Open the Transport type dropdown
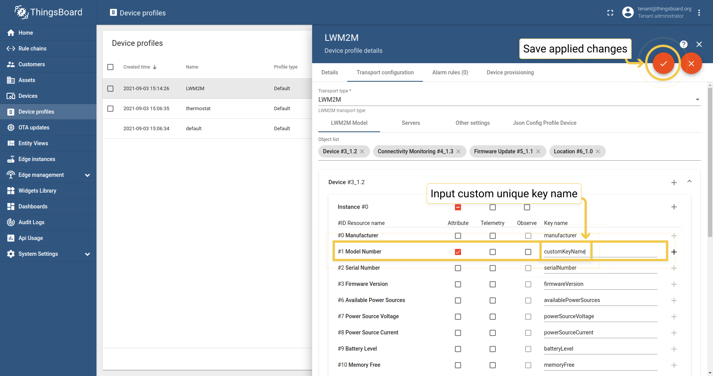This screenshot has width=713, height=376. pos(697,99)
